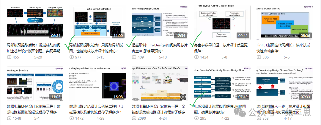Click the 16:08 duration badge on the RaptorX video
This screenshot has width=321, height=125.
(x=118, y=97)
